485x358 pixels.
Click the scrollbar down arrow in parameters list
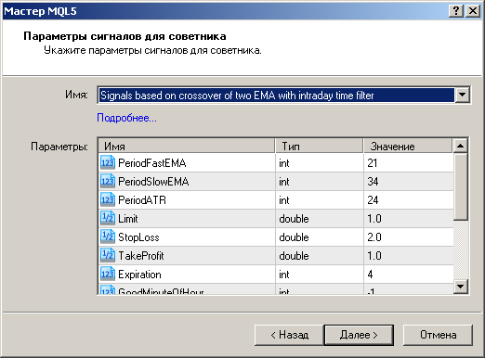point(460,287)
